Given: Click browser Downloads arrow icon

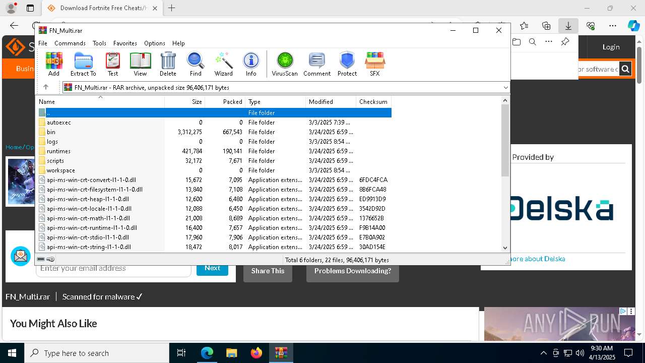Looking at the screenshot, I should click(x=568, y=26).
